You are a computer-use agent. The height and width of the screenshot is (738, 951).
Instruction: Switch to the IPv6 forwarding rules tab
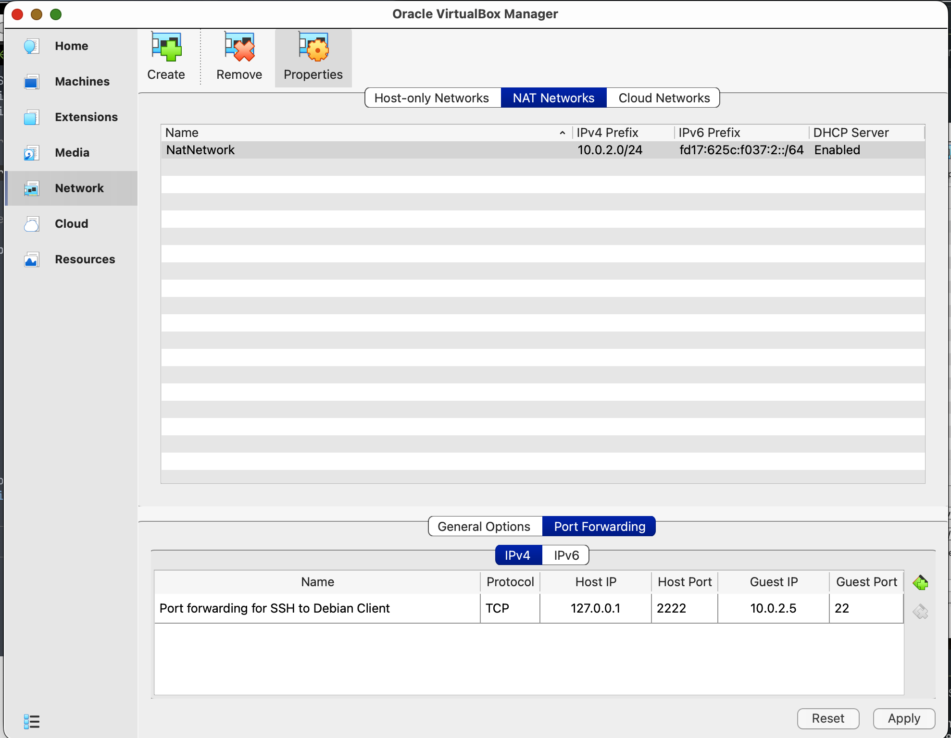[565, 555]
